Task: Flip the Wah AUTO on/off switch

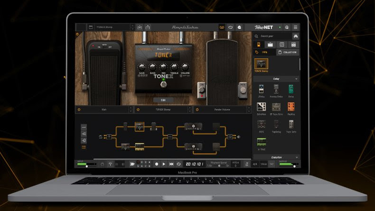Action: coord(104,47)
